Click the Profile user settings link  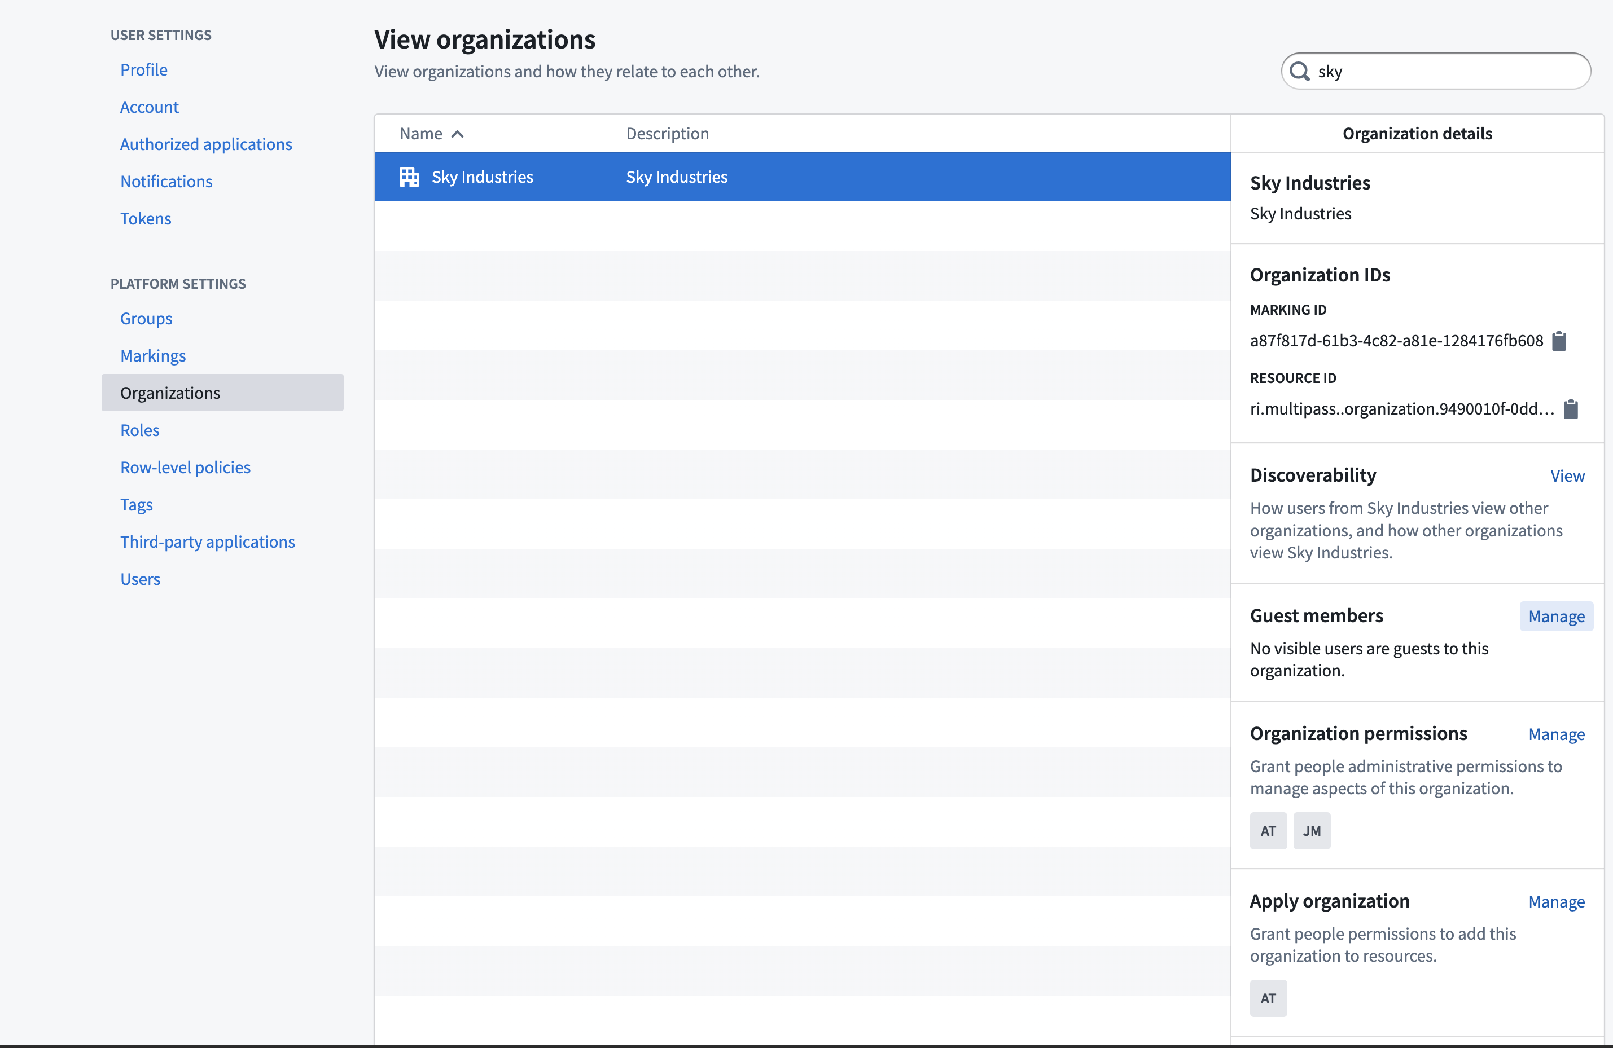tap(143, 68)
